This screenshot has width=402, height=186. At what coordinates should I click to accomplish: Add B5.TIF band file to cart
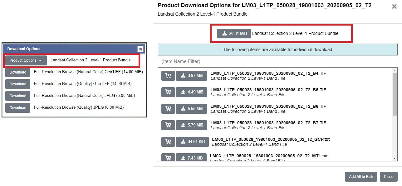(x=168, y=92)
